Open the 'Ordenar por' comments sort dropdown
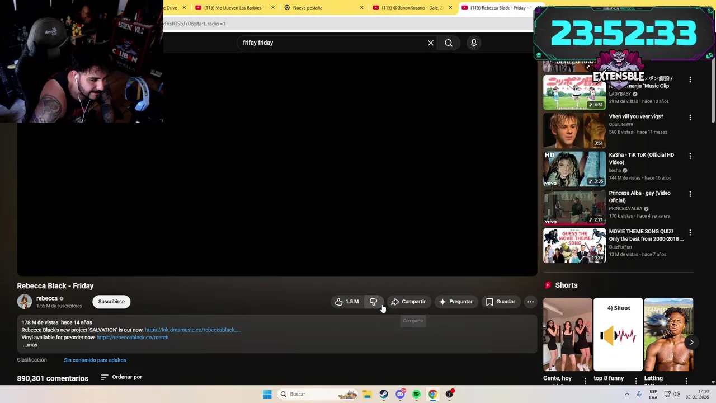This screenshot has width=716, height=403. (x=121, y=377)
